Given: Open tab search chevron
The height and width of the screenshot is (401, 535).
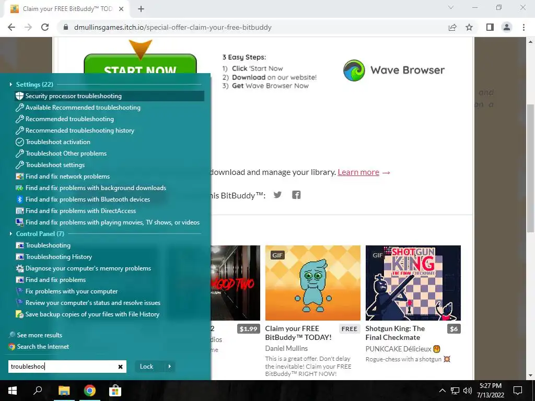Looking at the screenshot, I should (451, 7).
